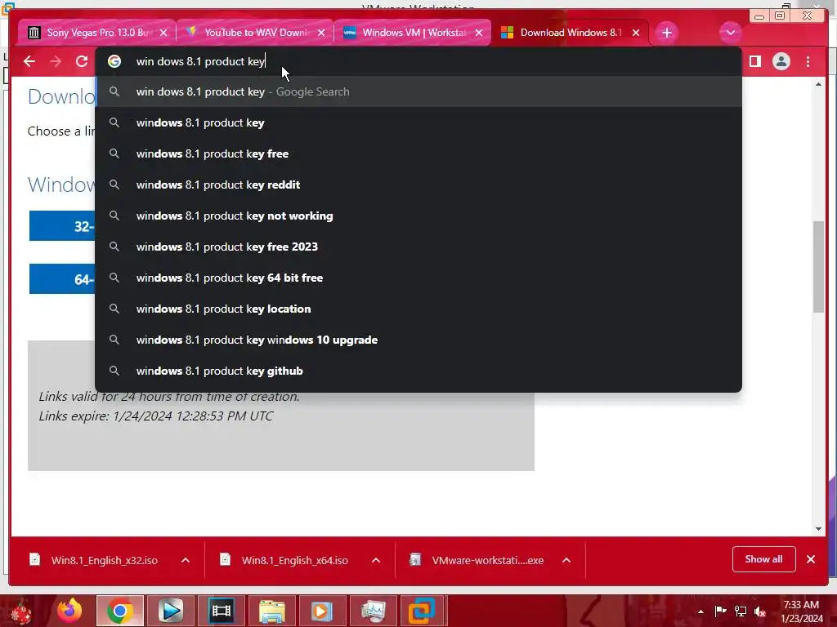The image size is (837, 627).
Task: Open the clock showing 7:33 AM
Action: [801, 611]
